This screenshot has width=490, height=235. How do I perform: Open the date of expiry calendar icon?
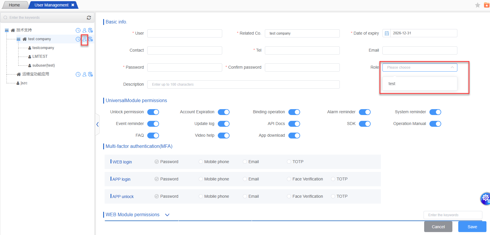click(x=387, y=33)
